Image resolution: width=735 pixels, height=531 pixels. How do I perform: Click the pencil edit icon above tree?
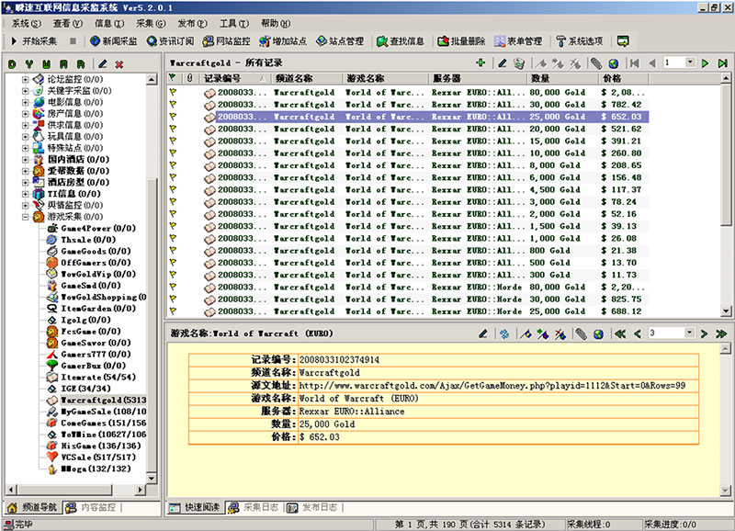point(103,64)
